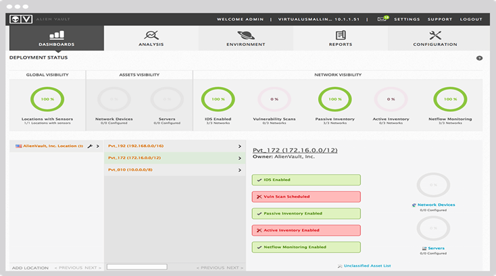Viewport: 496px width, 276px height.
Task: Open the mail notifications icon
Action: pyautogui.click(x=382, y=19)
